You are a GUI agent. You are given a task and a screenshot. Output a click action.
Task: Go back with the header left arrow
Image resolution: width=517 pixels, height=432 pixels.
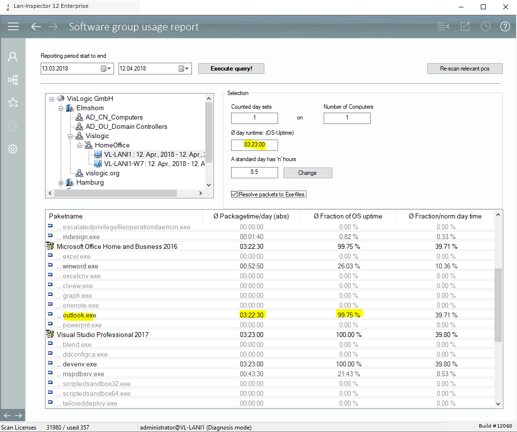click(36, 27)
